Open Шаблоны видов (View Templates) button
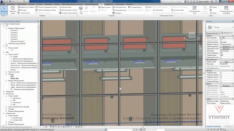 coord(13,10)
